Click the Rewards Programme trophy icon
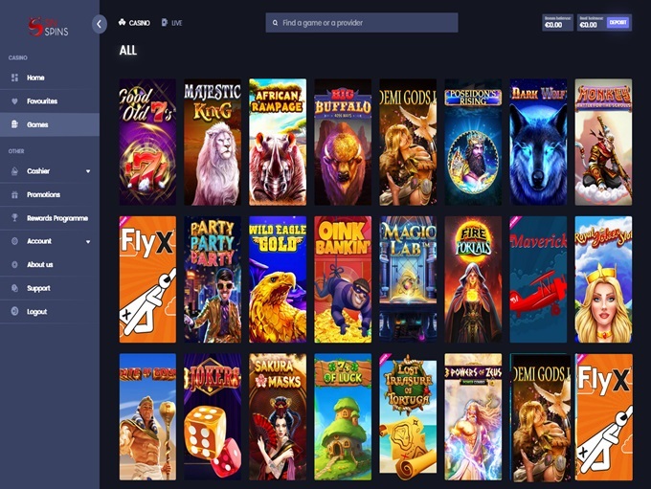This screenshot has height=489, width=651. 14,217
